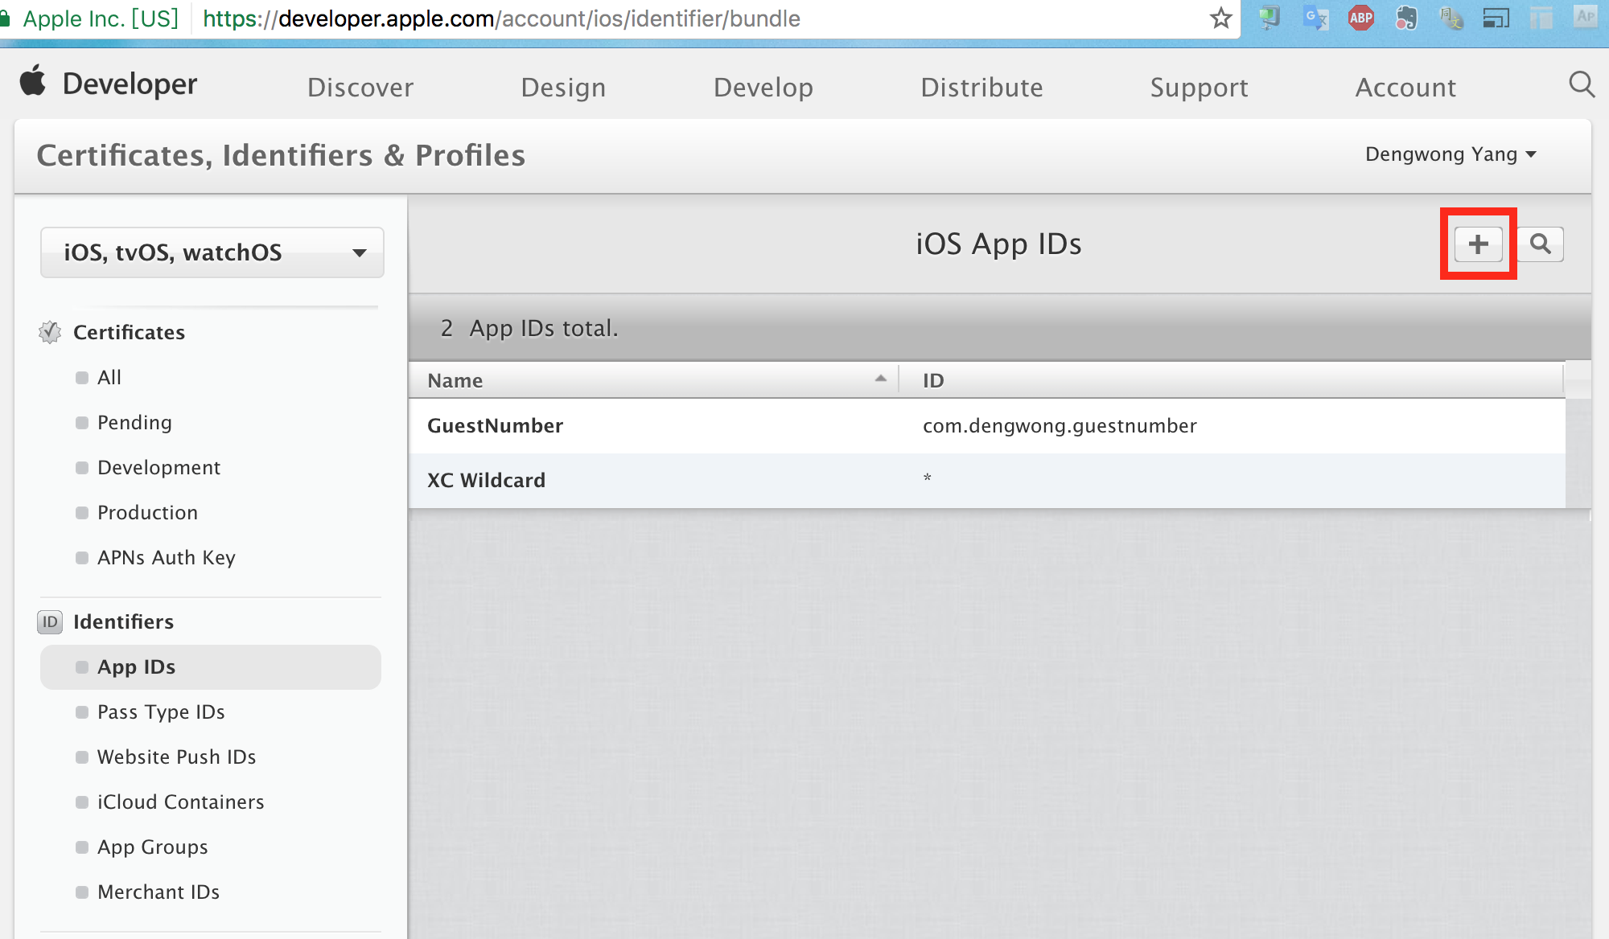
Task: Go to the Developer home link
Action: coord(130,84)
